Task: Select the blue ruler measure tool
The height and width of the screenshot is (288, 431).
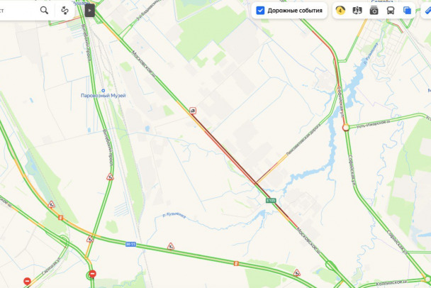Action: [428, 11]
